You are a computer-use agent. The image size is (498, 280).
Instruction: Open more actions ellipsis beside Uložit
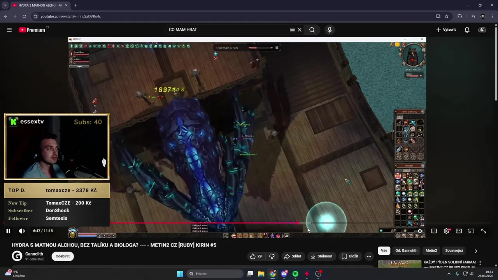click(x=369, y=256)
